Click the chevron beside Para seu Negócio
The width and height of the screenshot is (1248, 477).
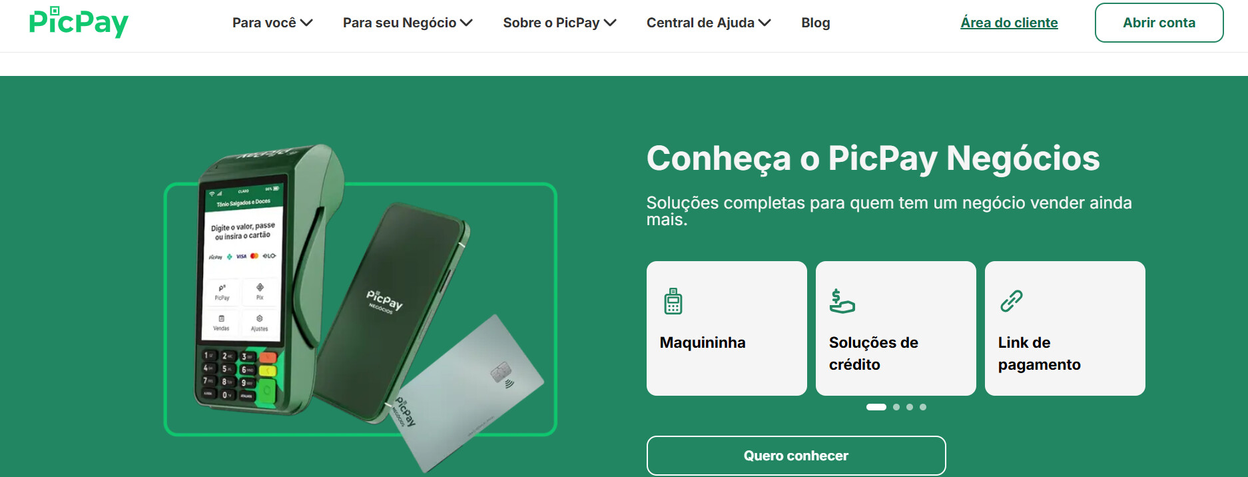coord(466,23)
